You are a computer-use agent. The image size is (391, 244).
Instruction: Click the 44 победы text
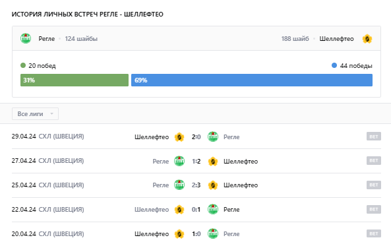(356, 65)
